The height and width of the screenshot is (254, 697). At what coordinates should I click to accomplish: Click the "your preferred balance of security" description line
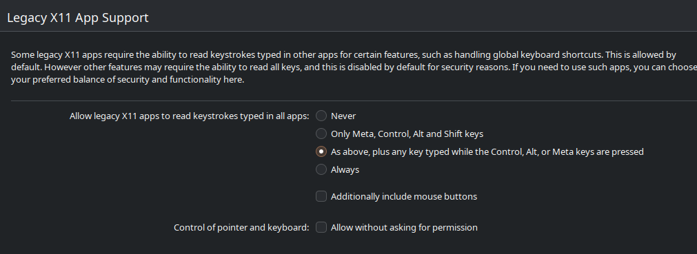[128, 80]
